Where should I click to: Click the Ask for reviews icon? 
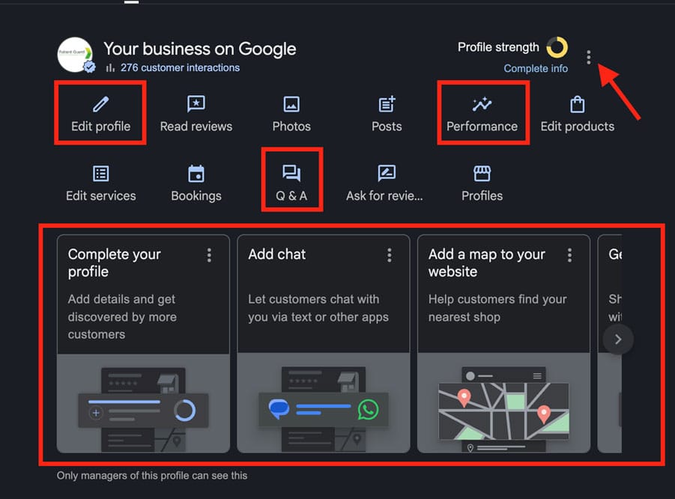(x=387, y=174)
